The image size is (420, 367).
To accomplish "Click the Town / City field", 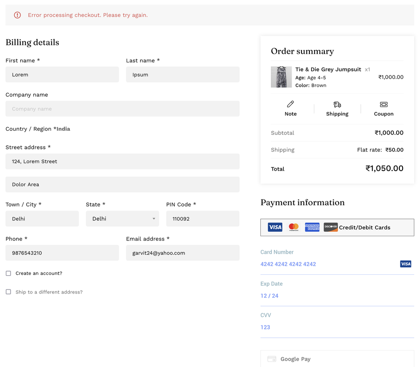I will coord(42,219).
